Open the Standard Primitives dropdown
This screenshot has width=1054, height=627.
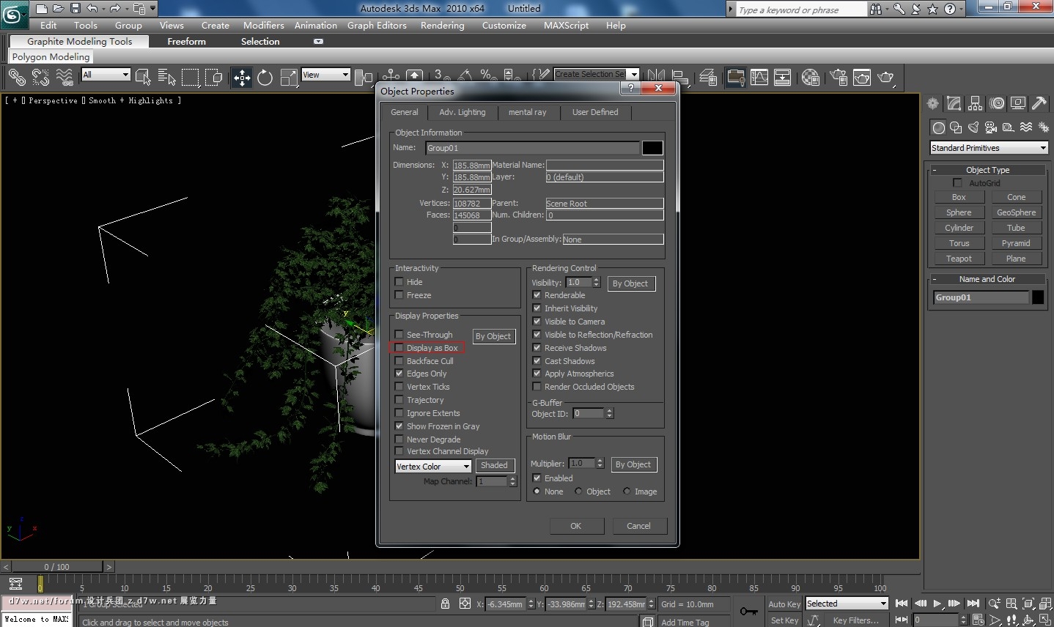(x=989, y=148)
